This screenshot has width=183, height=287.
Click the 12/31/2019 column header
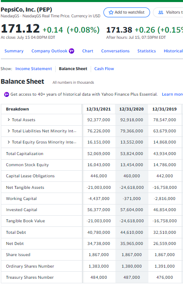pos(164,109)
